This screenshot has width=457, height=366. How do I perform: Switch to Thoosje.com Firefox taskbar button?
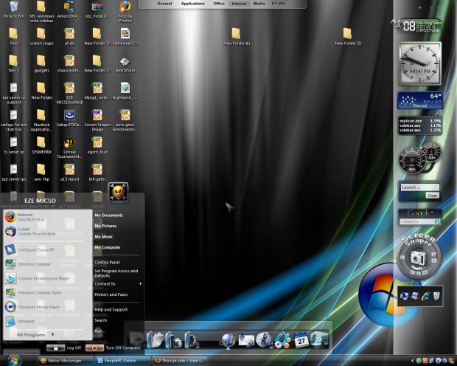click(179, 361)
